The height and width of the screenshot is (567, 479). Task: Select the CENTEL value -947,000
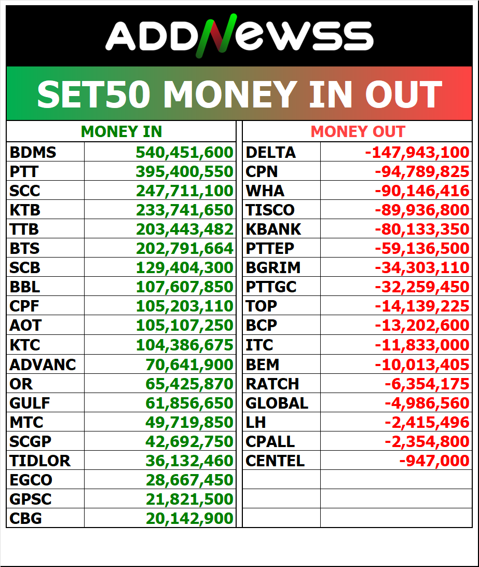434,461
